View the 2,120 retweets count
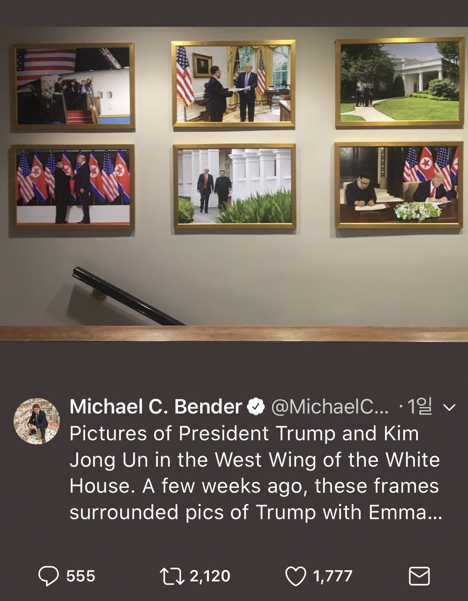Image resolution: width=468 pixels, height=601 pixels. coord(210,576)
